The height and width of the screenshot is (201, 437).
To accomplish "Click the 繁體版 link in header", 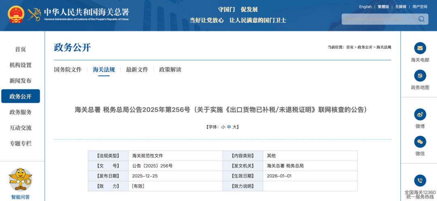I will pyautogui.click(x=383, y=7).
